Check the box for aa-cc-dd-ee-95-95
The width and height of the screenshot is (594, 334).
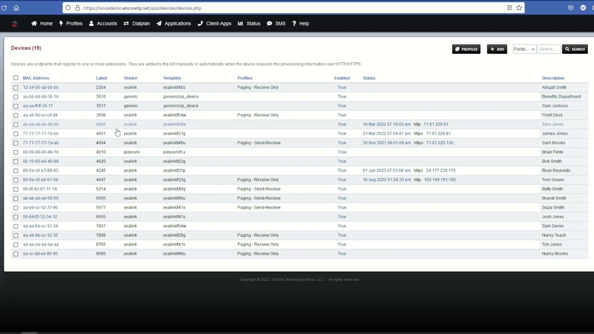(x=16, y=254)
